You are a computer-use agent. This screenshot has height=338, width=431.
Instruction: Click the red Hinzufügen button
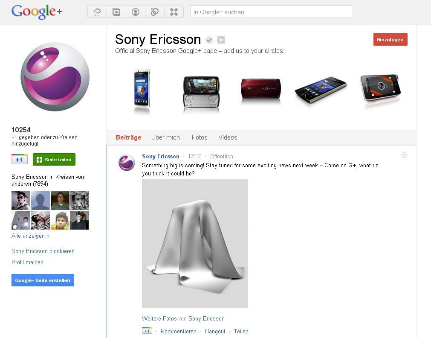tap(391, 40)
